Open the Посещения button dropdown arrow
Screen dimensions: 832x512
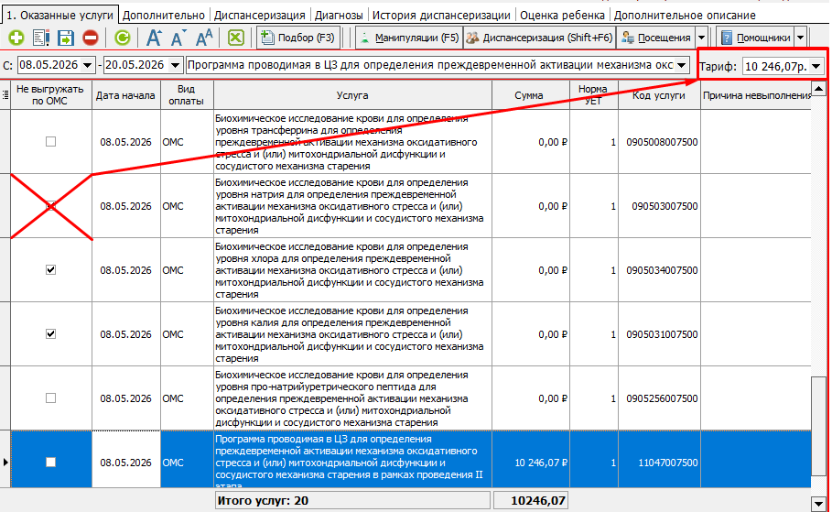point(701,38)
